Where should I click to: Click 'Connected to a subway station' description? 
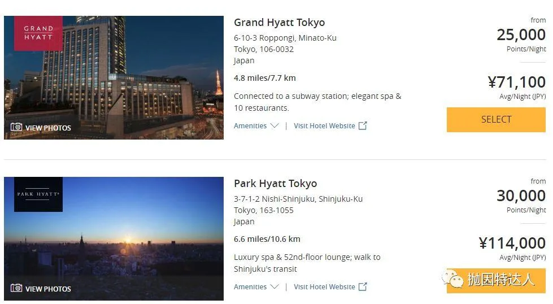[x=317, y=102]
